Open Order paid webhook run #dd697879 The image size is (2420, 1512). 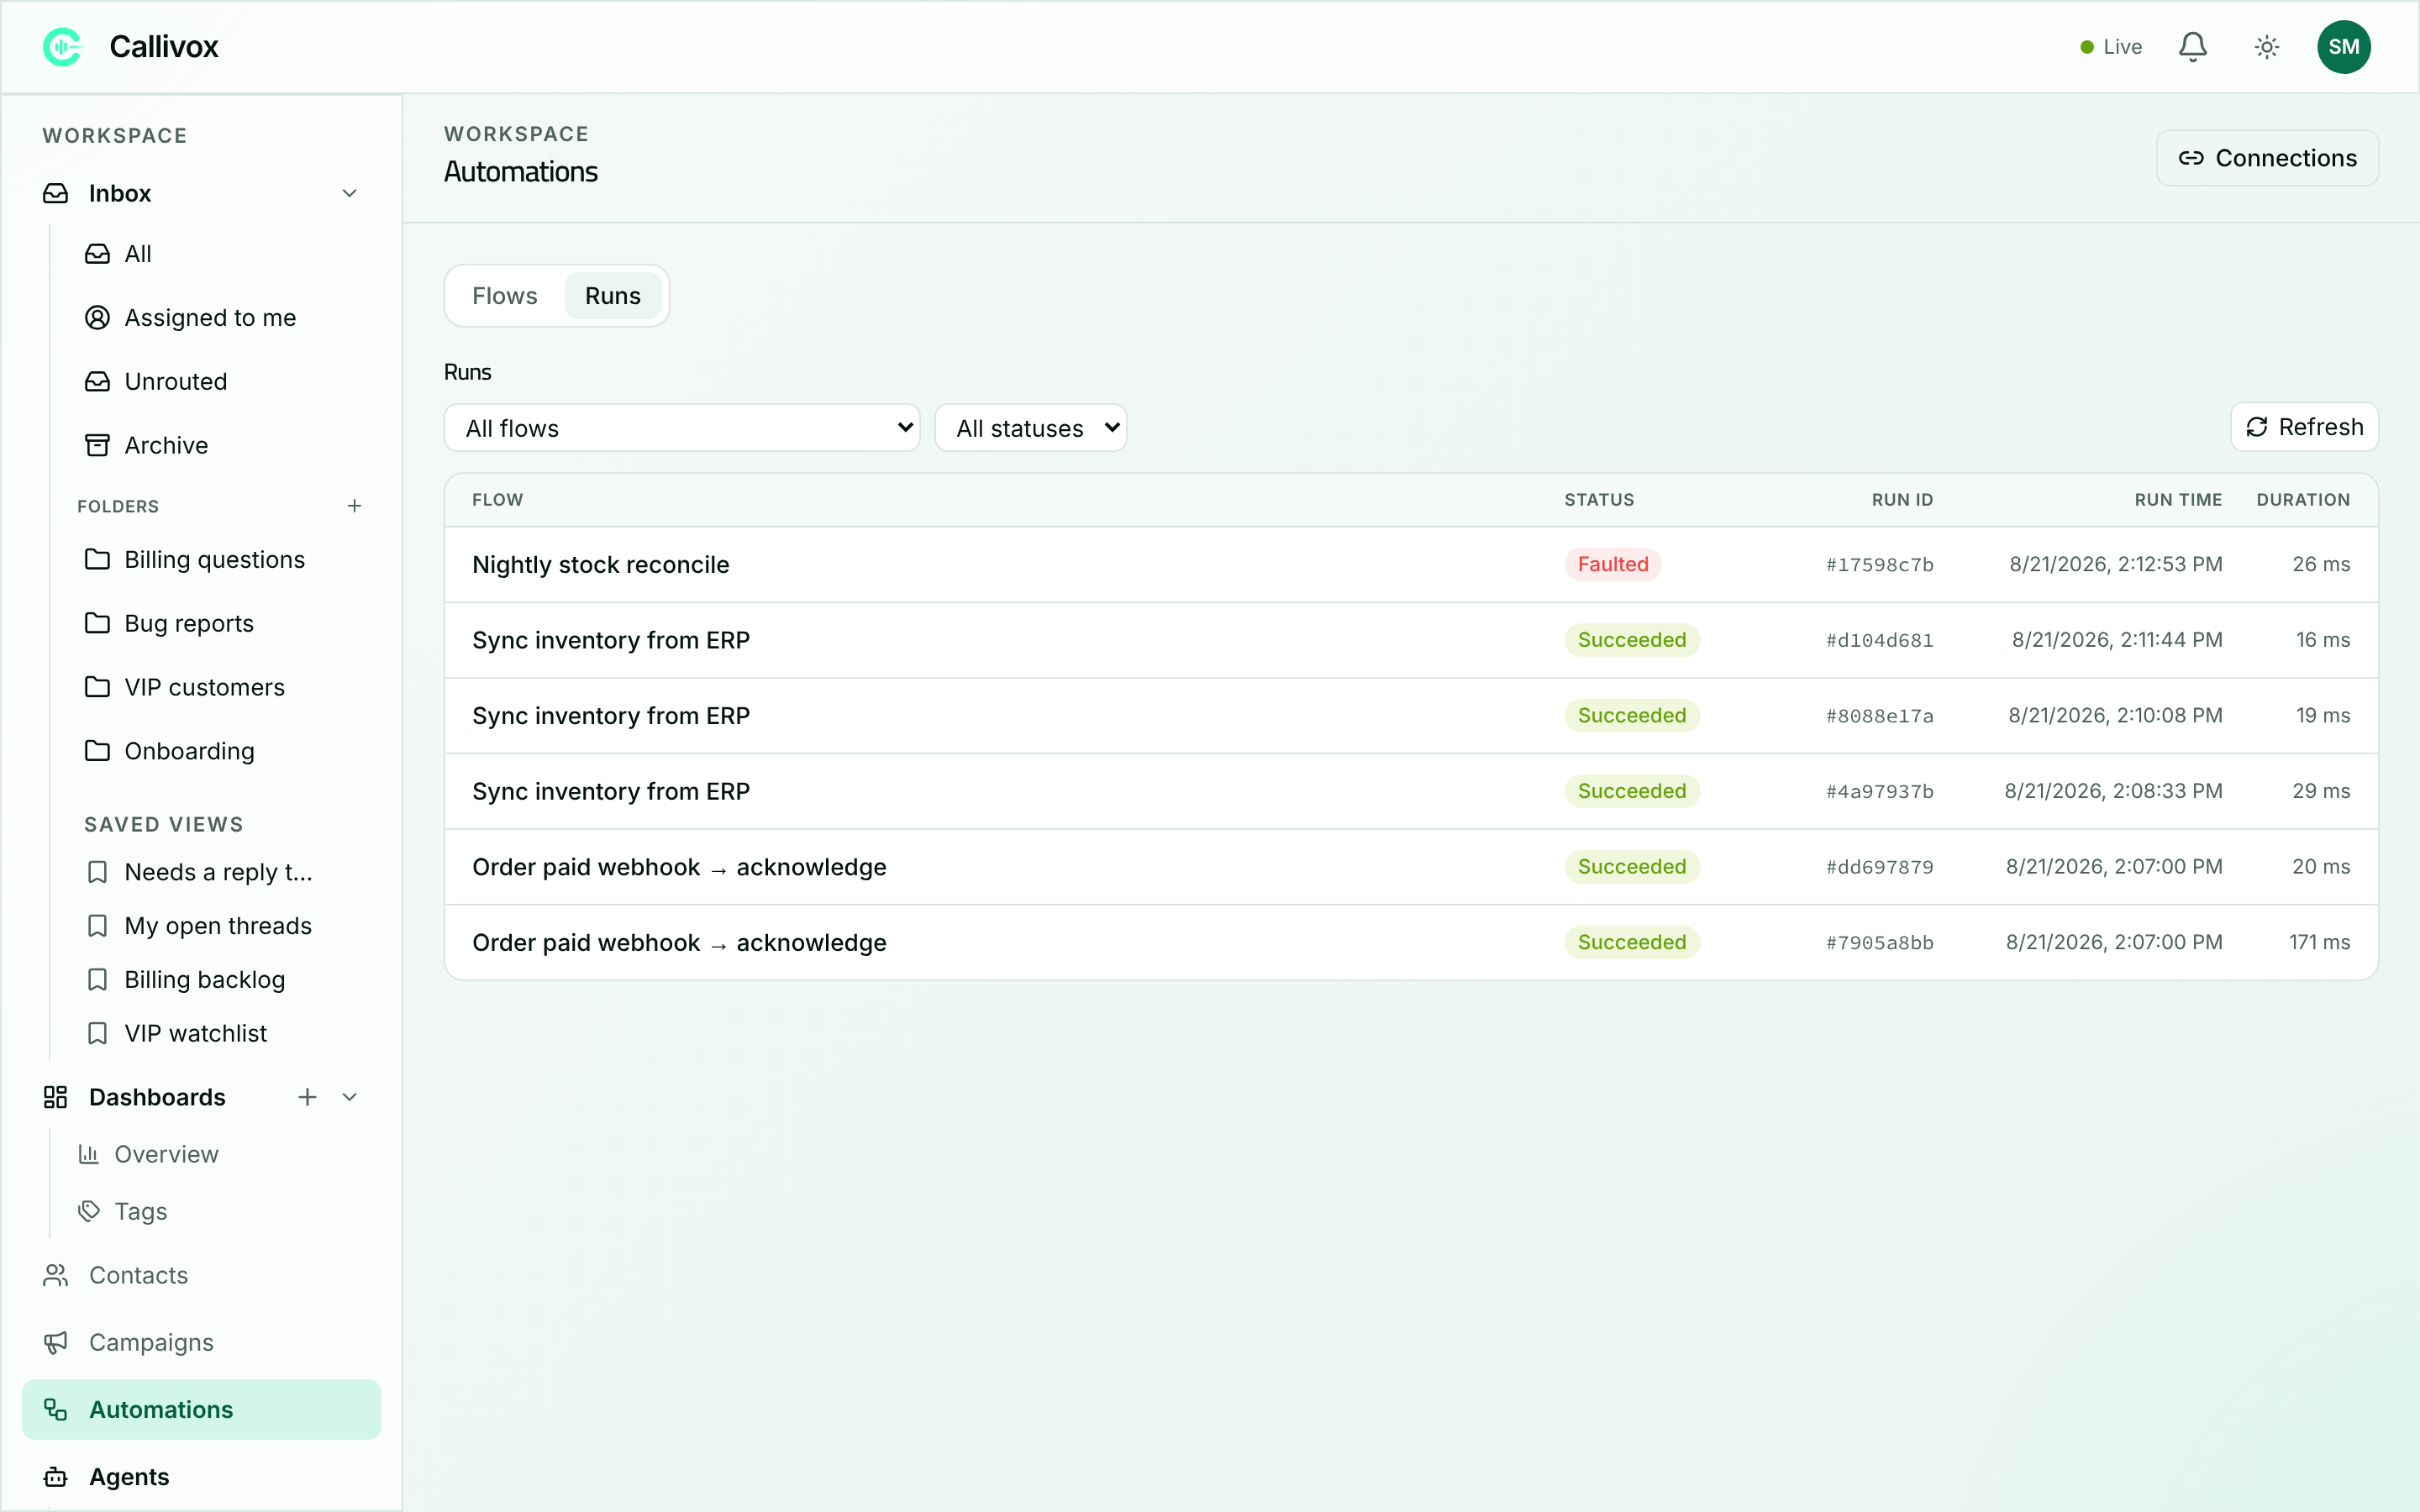point(1411,867)
